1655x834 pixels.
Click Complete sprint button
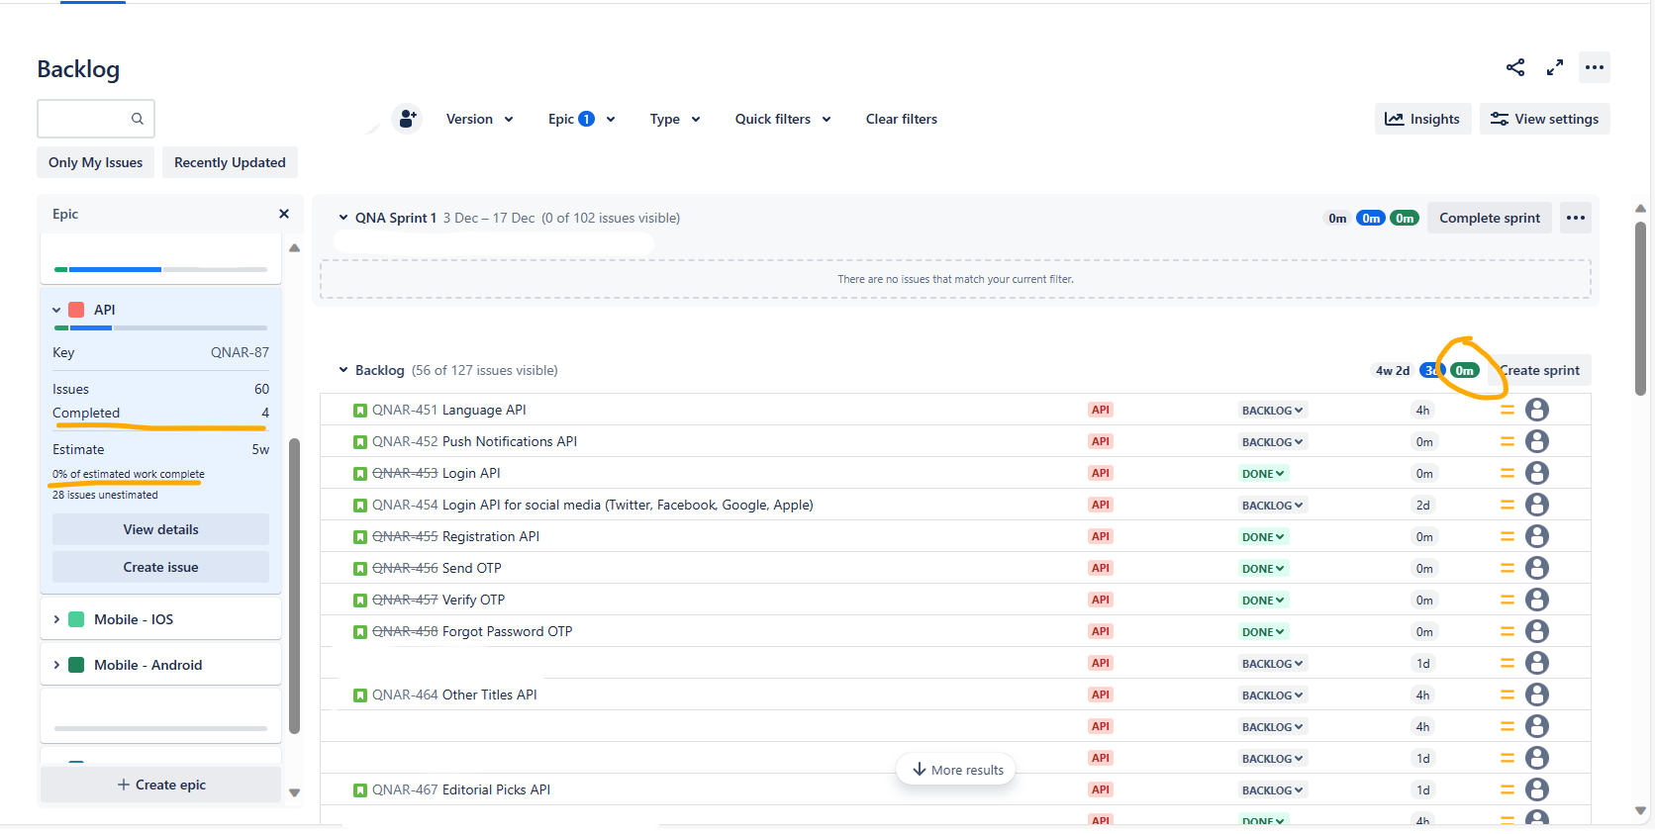[x=1490, y=218]
